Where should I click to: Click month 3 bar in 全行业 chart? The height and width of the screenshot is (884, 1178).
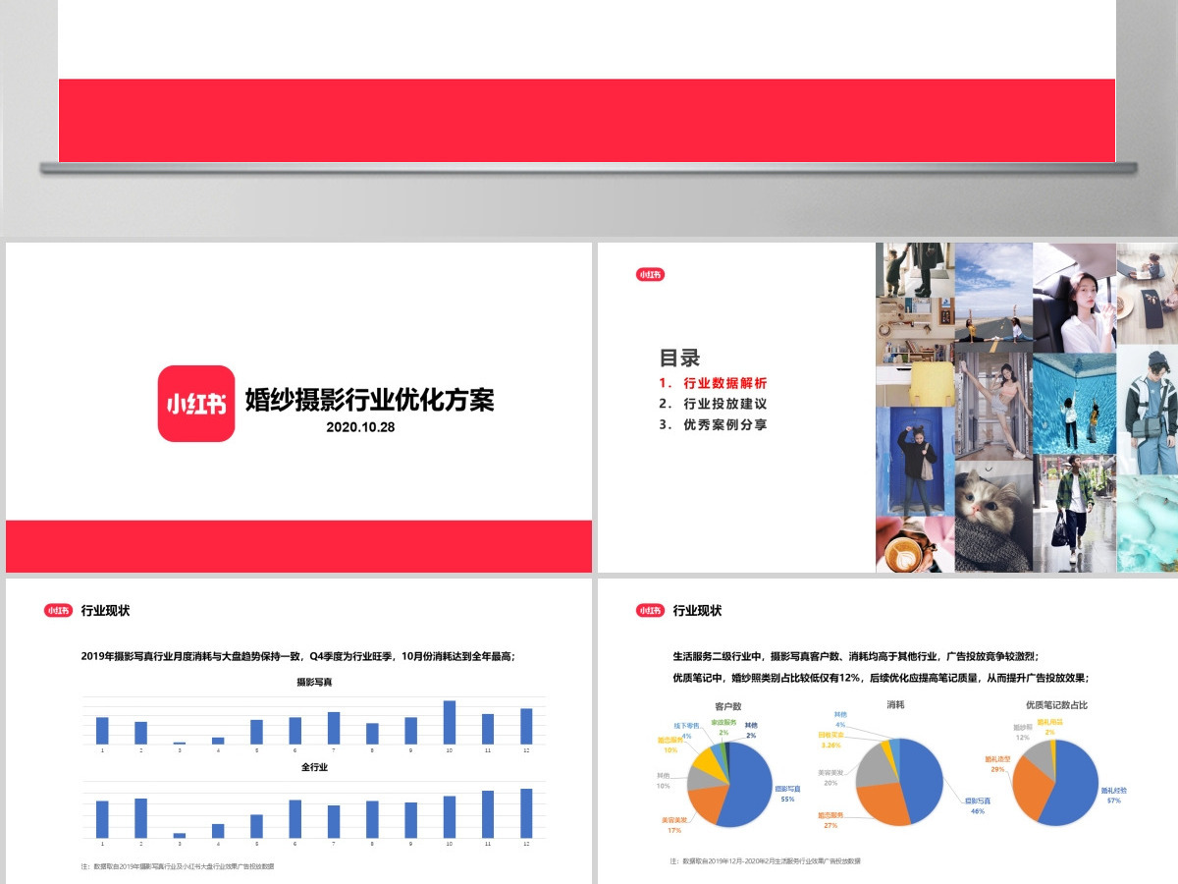tap(180, 835)
